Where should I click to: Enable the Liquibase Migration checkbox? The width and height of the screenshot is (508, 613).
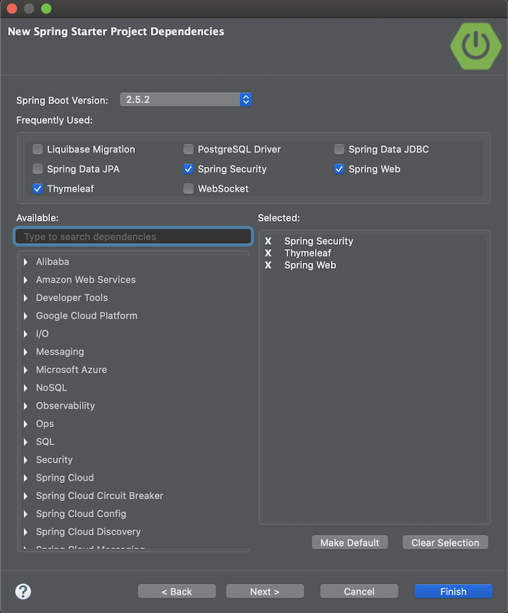coord(38,149)
